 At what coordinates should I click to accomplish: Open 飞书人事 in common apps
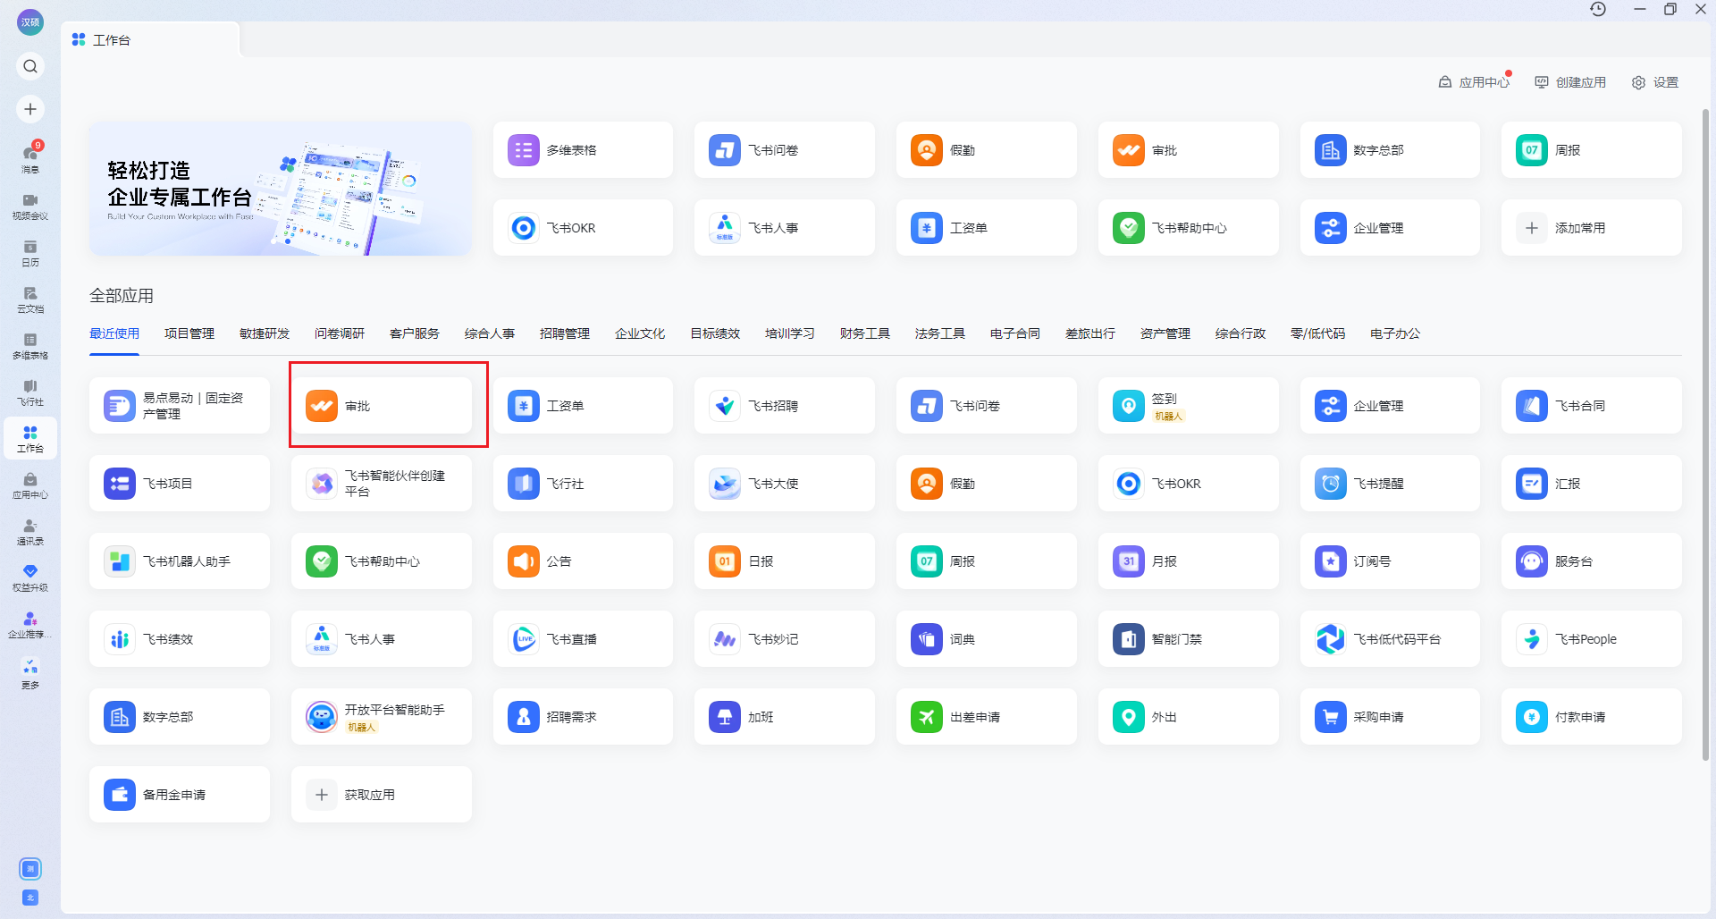coord(785,227)
